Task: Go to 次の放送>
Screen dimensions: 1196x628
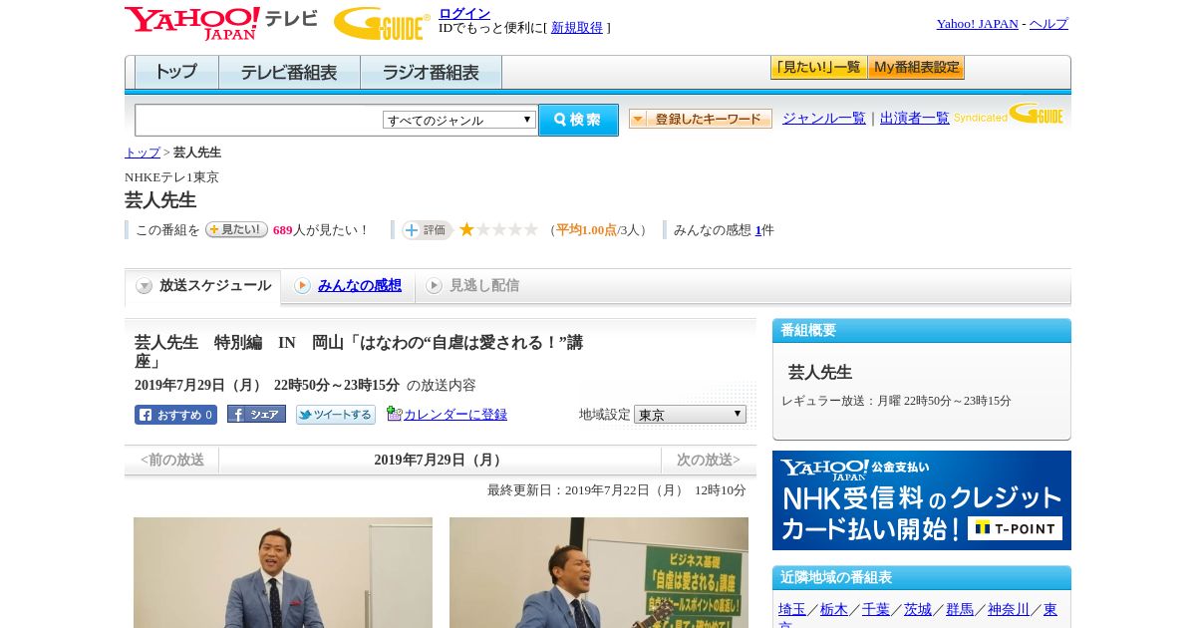Action: click(x=709, y=461)
